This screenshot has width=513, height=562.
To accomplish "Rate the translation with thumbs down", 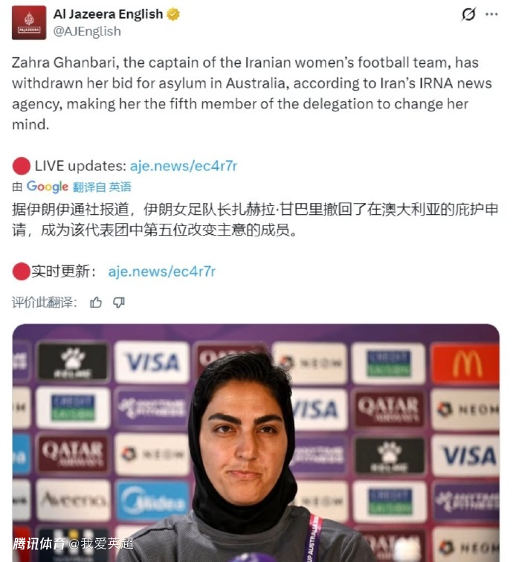I will click(x=119, y=303).
